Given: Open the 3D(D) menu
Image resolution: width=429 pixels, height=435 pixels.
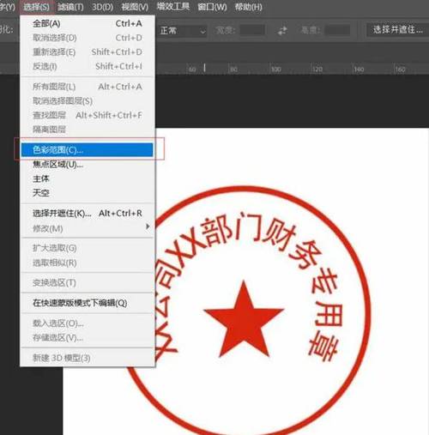Looking at the screenshot, I should [102, 7].
